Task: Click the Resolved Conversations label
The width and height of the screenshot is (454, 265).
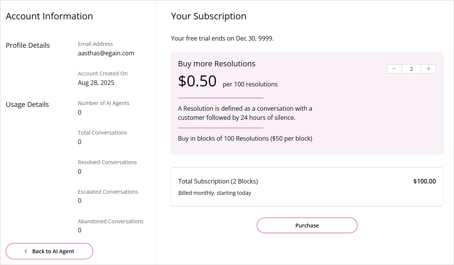Action: click(x=108, y=162)
